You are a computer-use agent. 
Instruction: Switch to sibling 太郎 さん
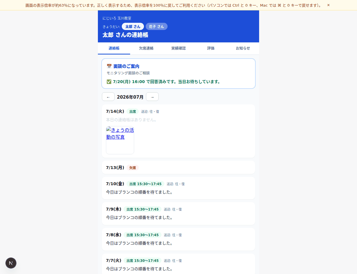click(133, 27)
